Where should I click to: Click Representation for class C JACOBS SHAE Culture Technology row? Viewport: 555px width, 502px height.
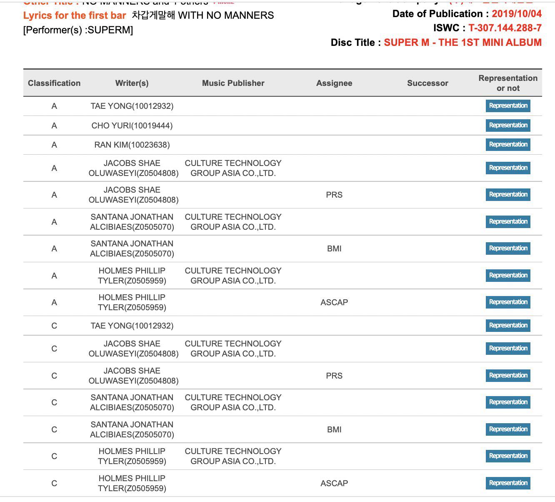(508, 349)
